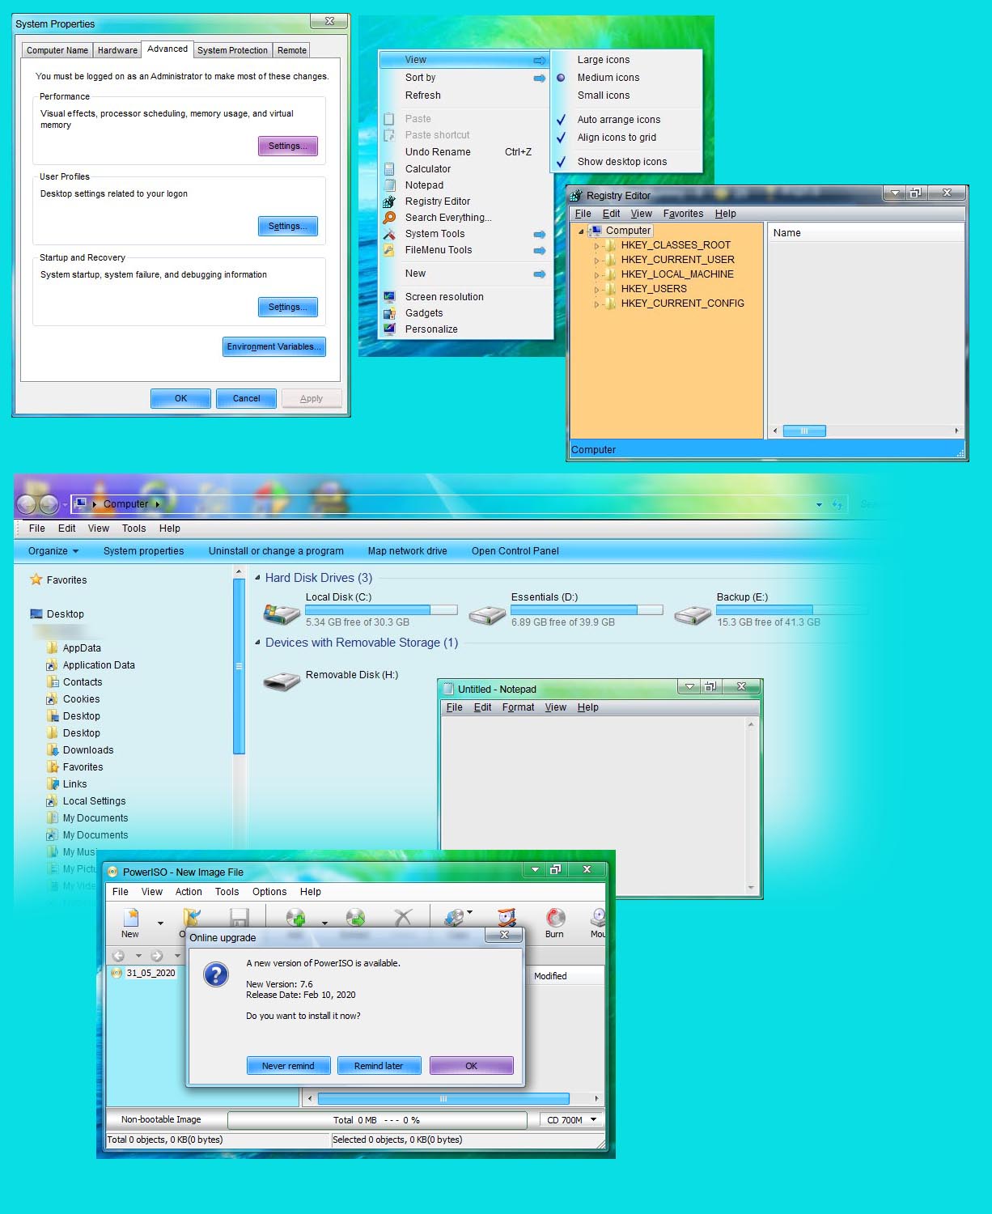The image size is (992, 1214).
Task: Click the Local Disk C: capacity bar
Action: pyautogui.click(x=380, y=609)
